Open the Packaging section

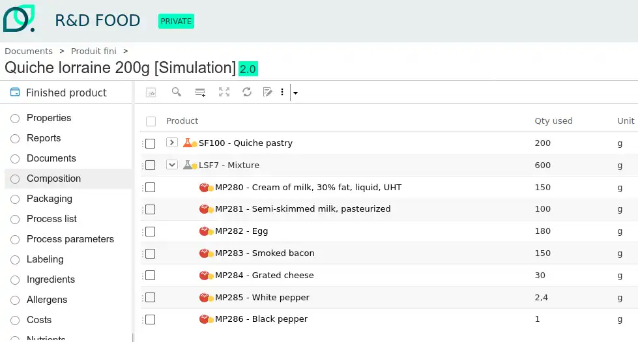[x=50, y=199]
